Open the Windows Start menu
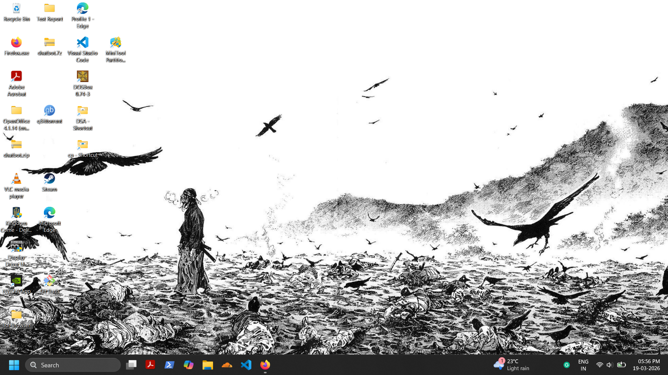 (x=14, y=365)
